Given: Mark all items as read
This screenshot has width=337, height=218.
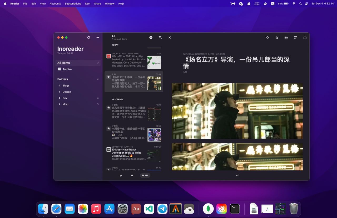Looking at the screenshot, I should tap(151, 37).
